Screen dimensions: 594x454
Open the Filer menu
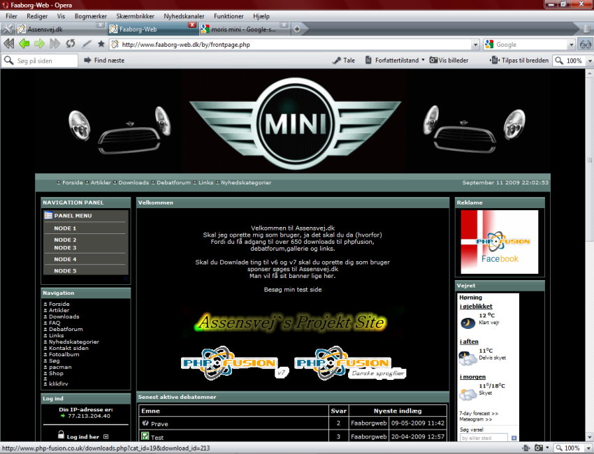[11, 16]
